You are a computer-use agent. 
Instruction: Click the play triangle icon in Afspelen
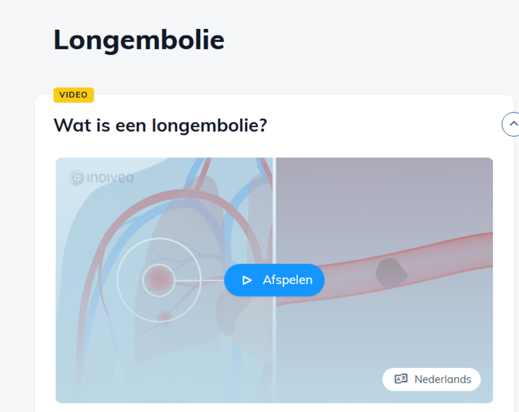coord(247,280)
